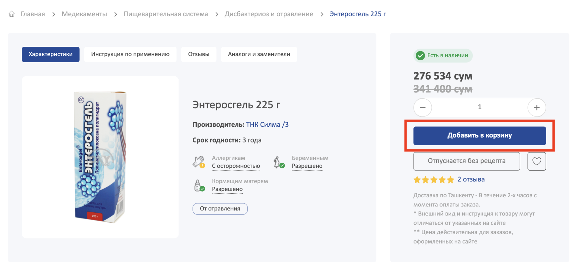Increase quantity with the plus button
The image size is (580, 274).
pos(536,107)
